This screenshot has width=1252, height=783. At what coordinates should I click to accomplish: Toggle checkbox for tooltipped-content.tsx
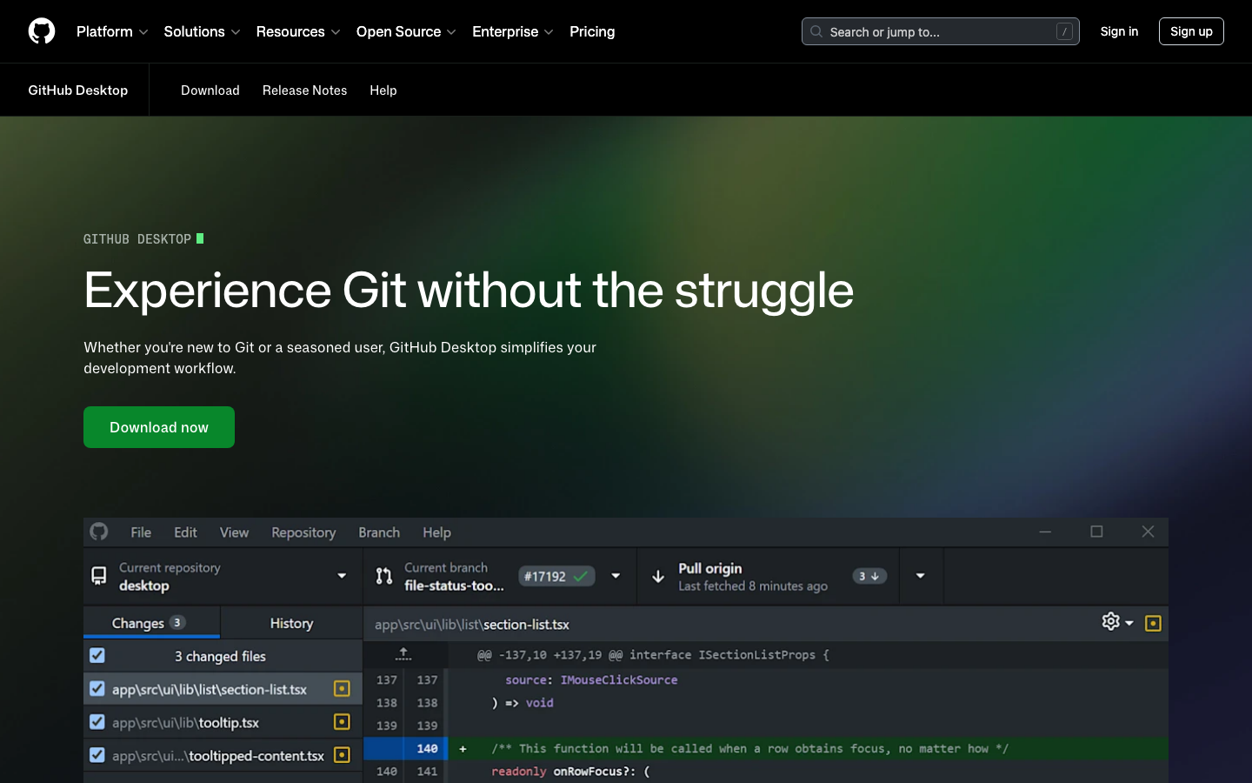pos(97,754)
